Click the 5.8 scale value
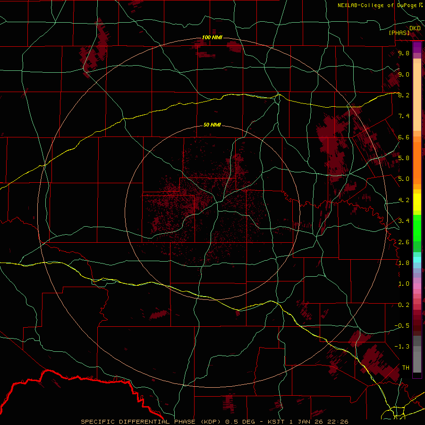 pyautogui.click(x=404, y=158)
